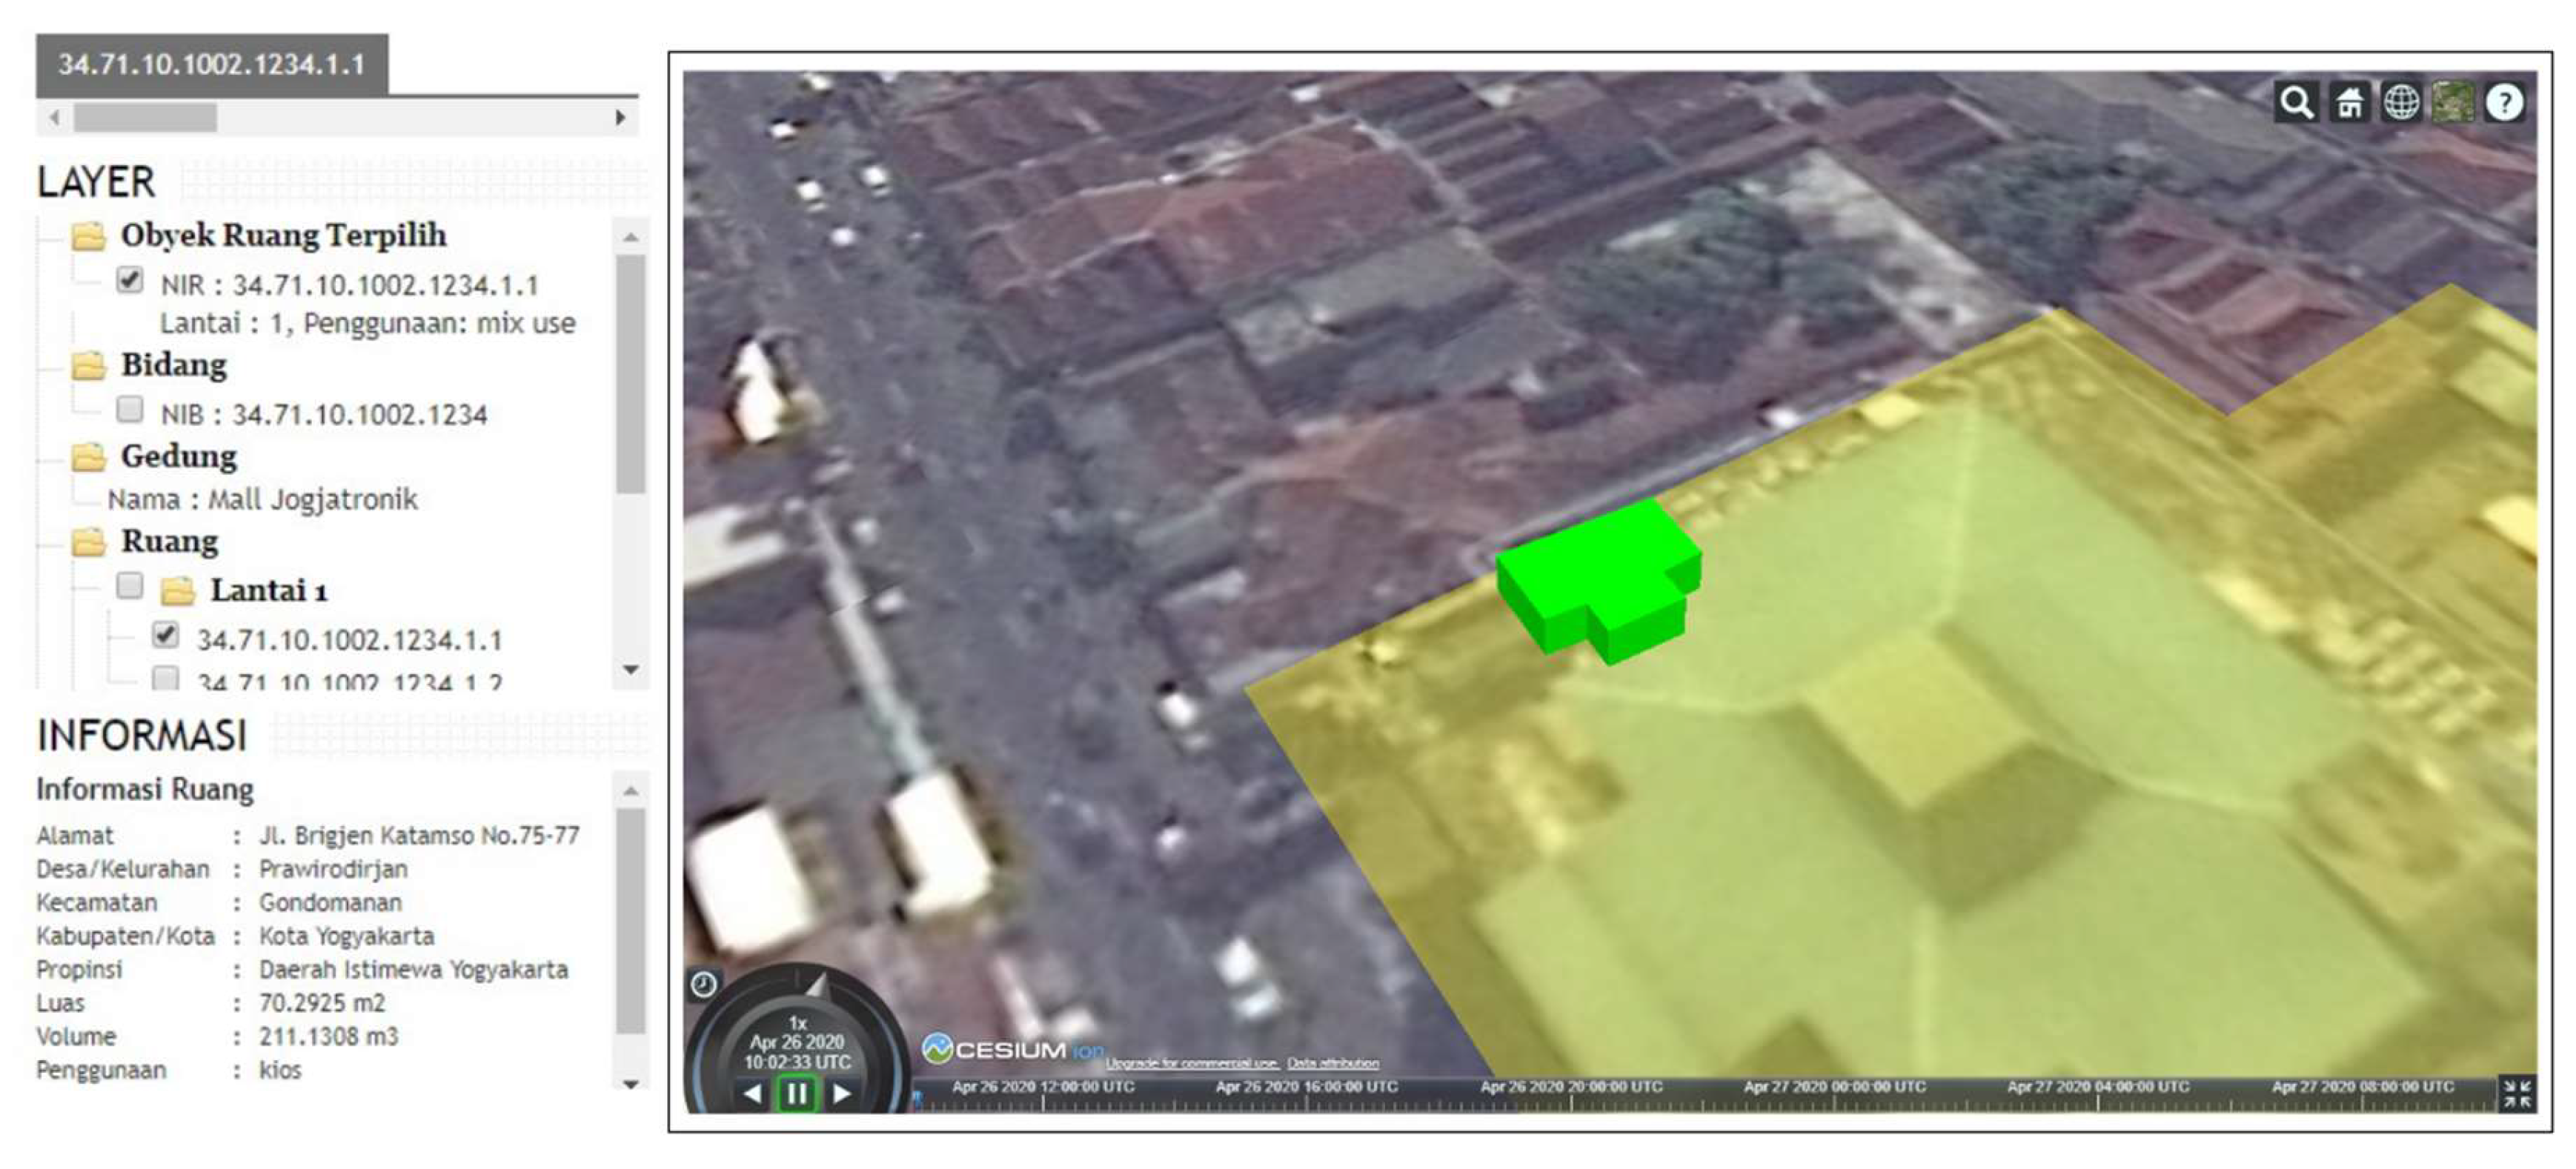2576x1169 pixels.
Task: Collapse the Gedung folder node
Action: 89,457
